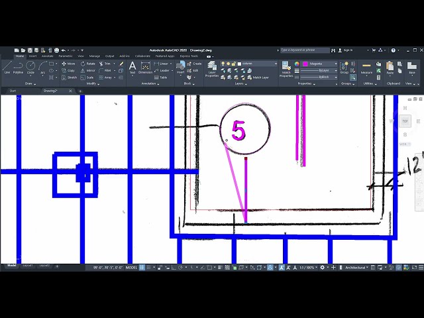Click Edit block button

tap(193, 71)
